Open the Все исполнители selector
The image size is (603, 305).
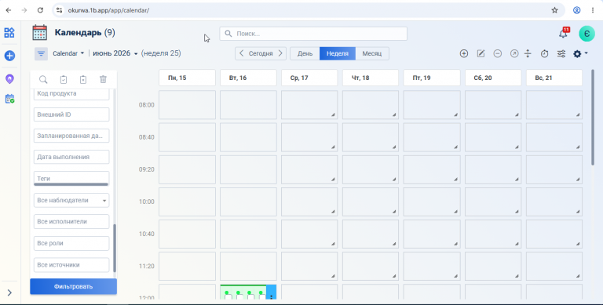pos(71,222)
